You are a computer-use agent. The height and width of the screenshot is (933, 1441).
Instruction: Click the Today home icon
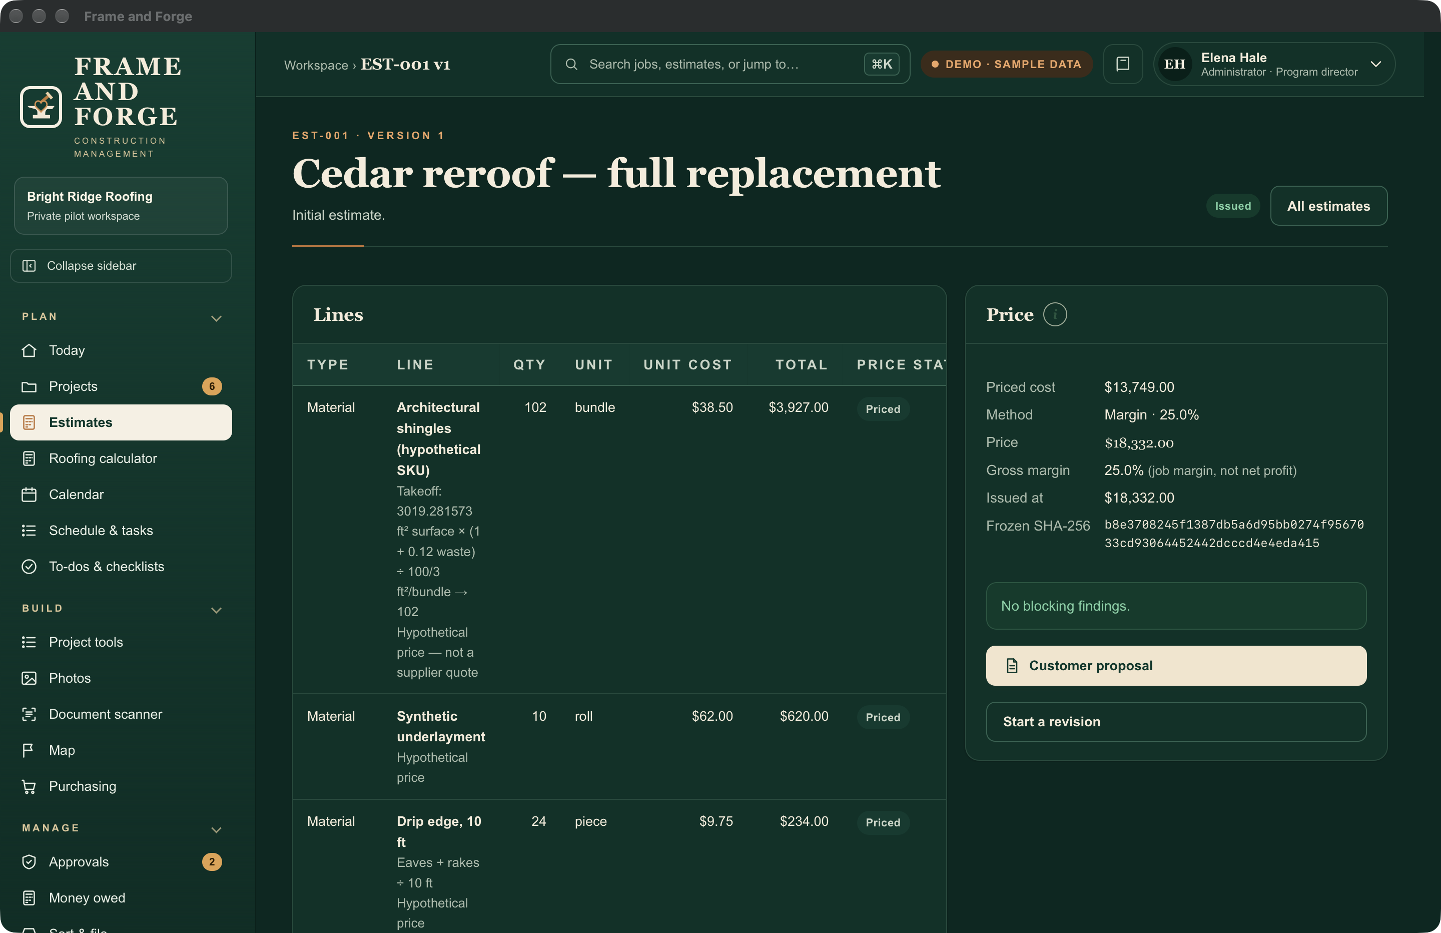coord(29,350)
